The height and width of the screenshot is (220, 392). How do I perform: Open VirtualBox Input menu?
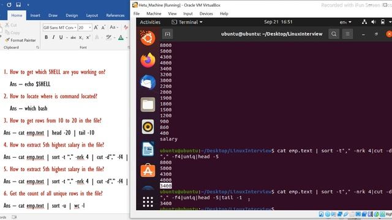pos(188,13)
